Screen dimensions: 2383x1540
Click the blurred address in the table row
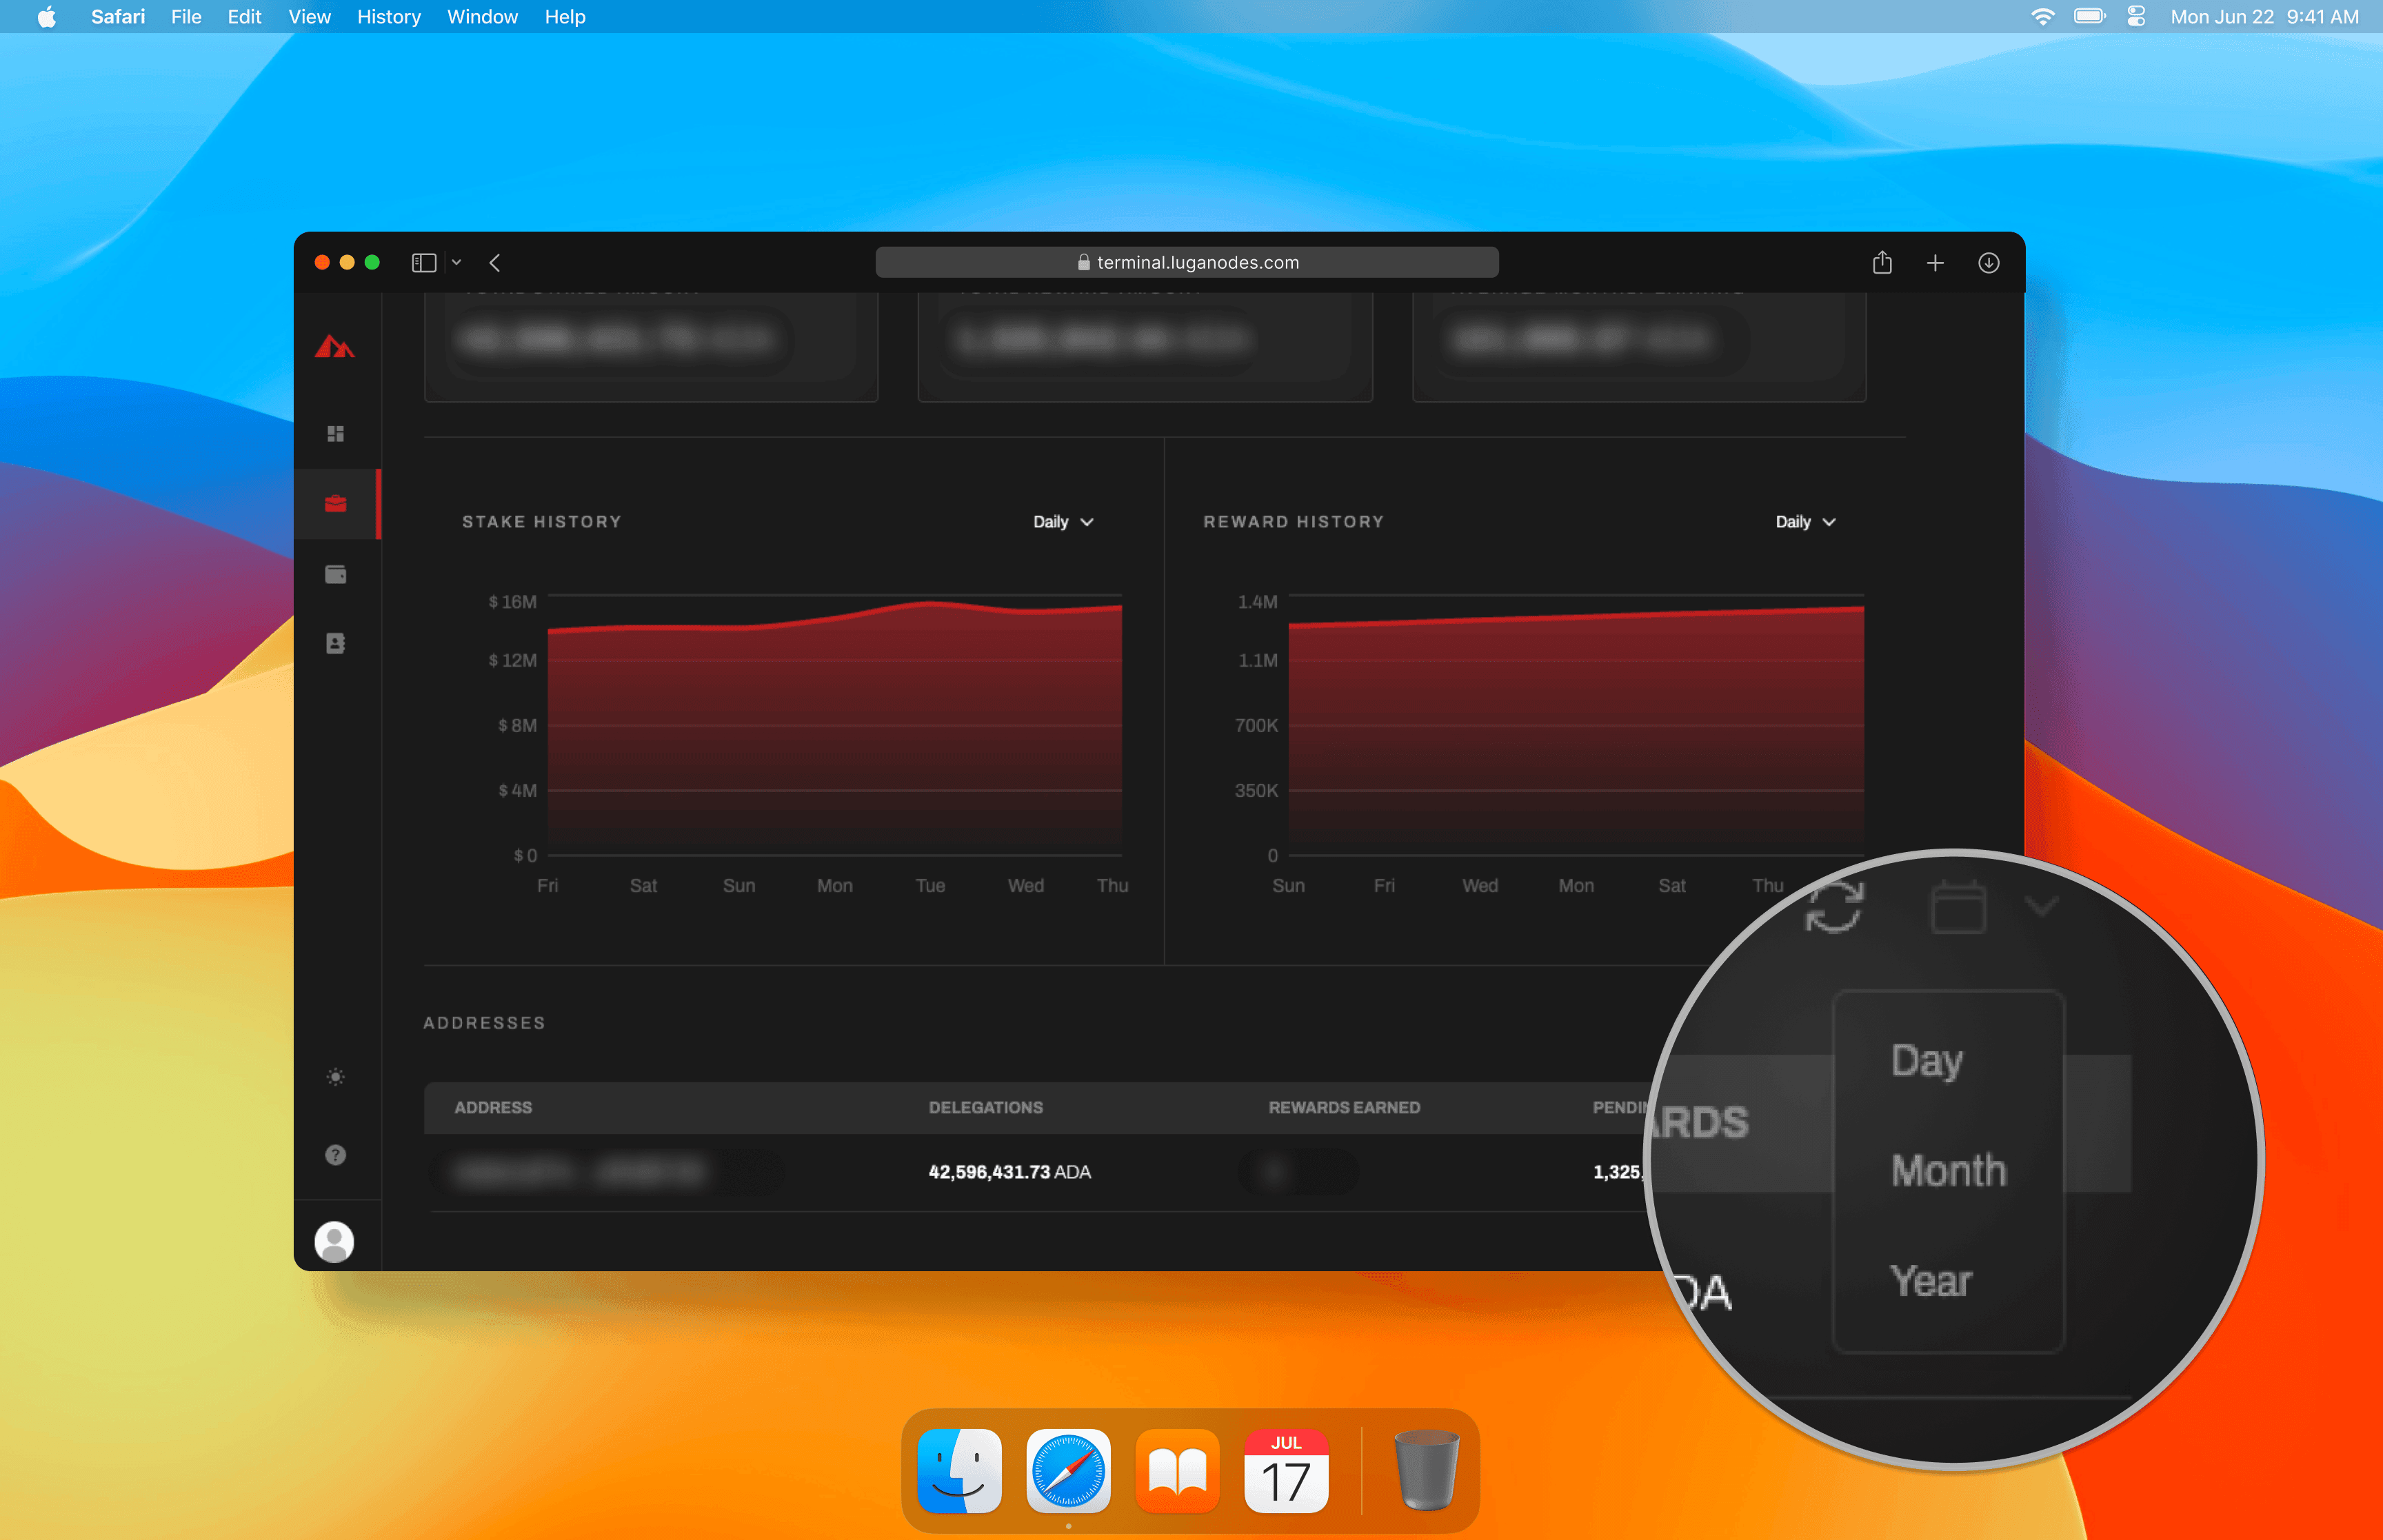pyautogui.click(x=580, y=1171)
